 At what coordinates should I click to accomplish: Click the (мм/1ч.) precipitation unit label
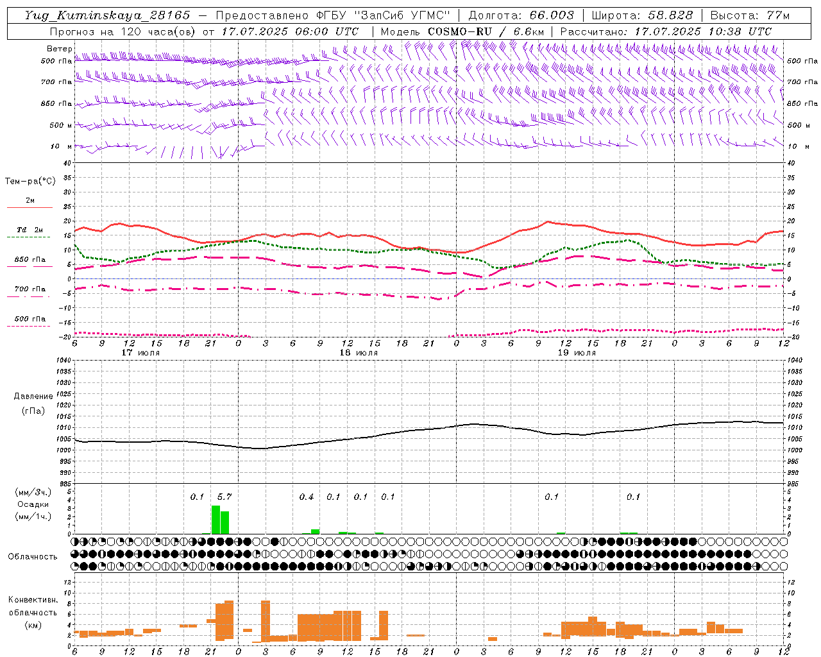pos(33,516)
